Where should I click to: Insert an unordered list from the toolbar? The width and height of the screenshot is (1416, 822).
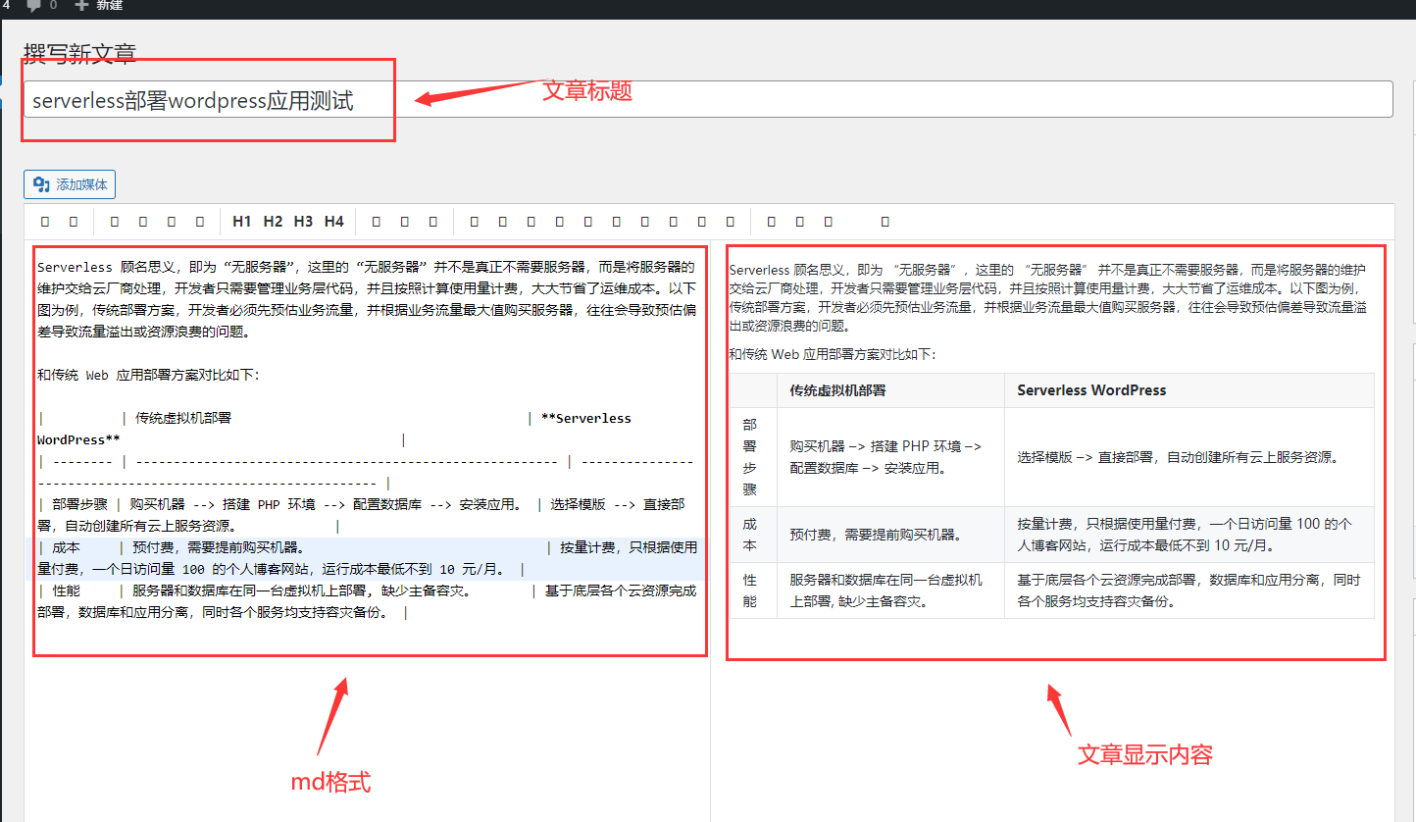[376, 221]
